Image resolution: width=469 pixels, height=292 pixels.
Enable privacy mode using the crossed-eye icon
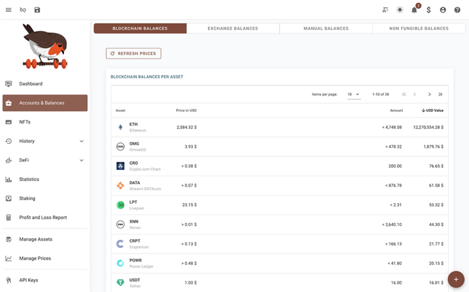pos(23,10)
